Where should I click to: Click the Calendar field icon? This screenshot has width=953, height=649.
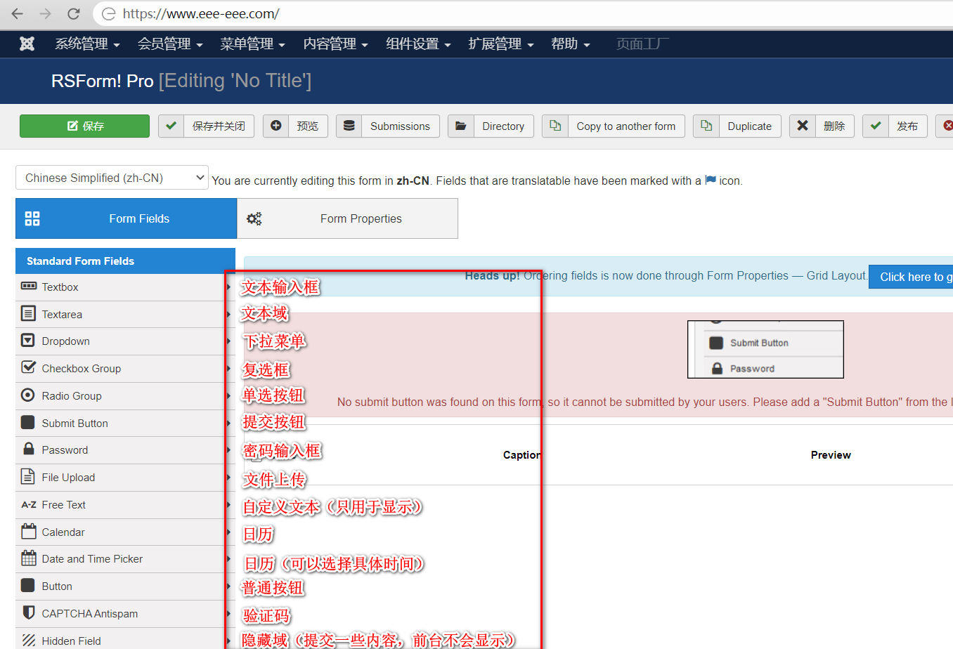(29, 532)
